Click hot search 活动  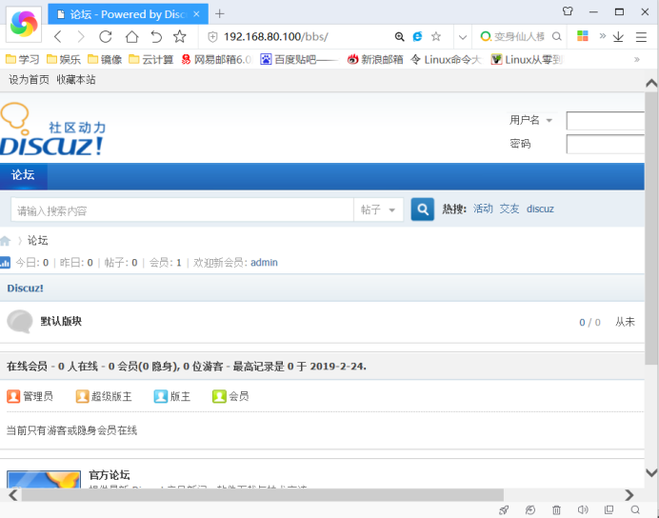(483, 209)
